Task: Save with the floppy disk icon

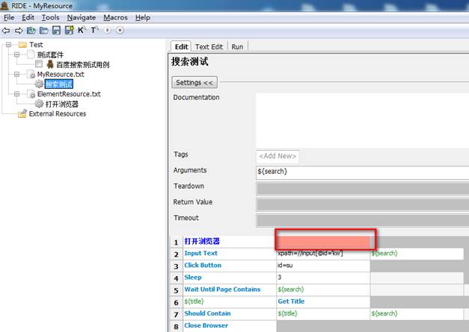Action: pyautogui.click(x=57, y=30)
